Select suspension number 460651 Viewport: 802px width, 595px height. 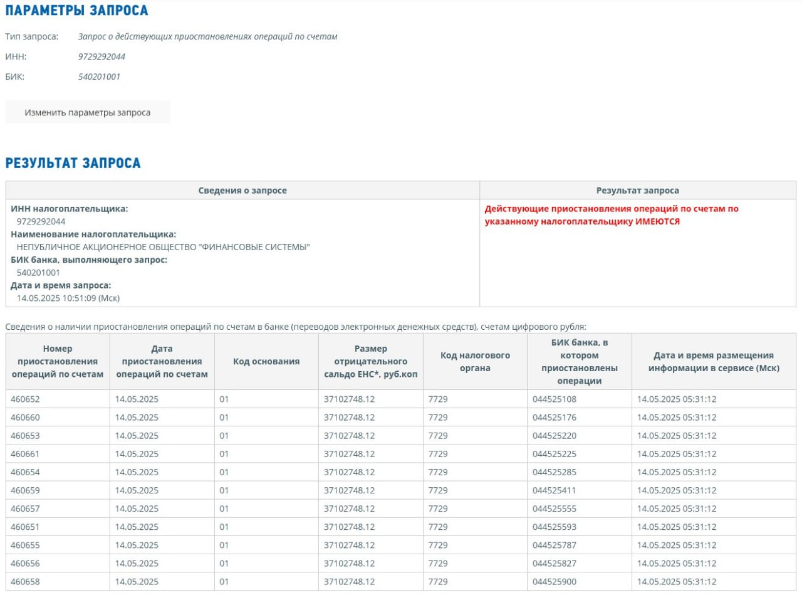(25, 527)
